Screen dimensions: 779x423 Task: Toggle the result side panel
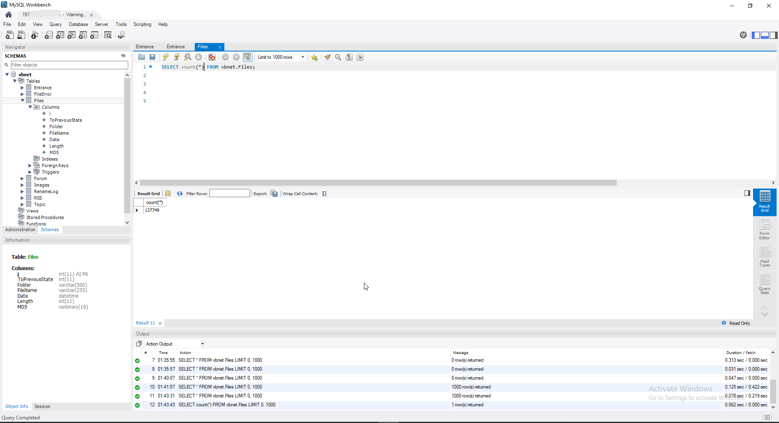(x=747, y=193)
